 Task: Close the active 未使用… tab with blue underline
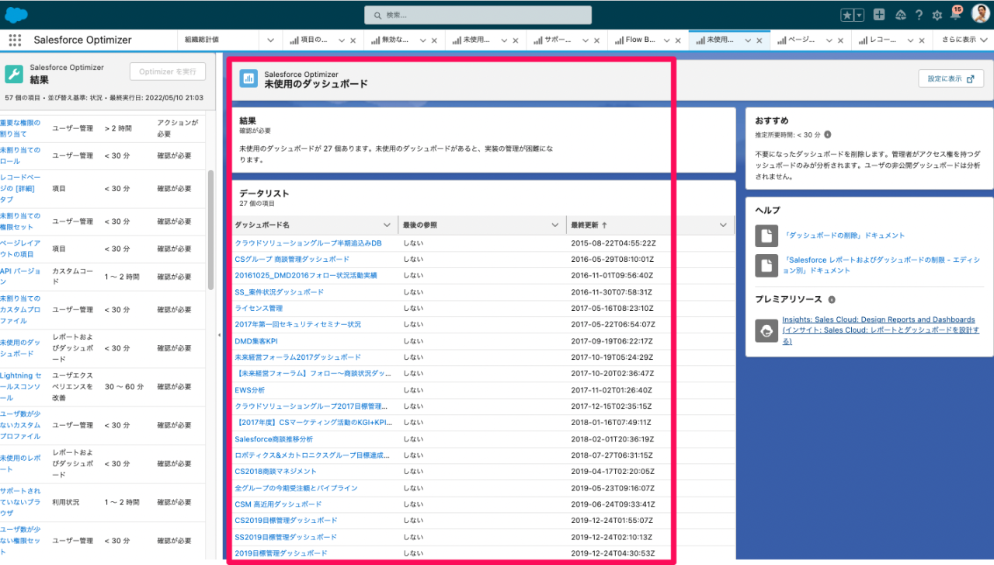coord(759,40)
